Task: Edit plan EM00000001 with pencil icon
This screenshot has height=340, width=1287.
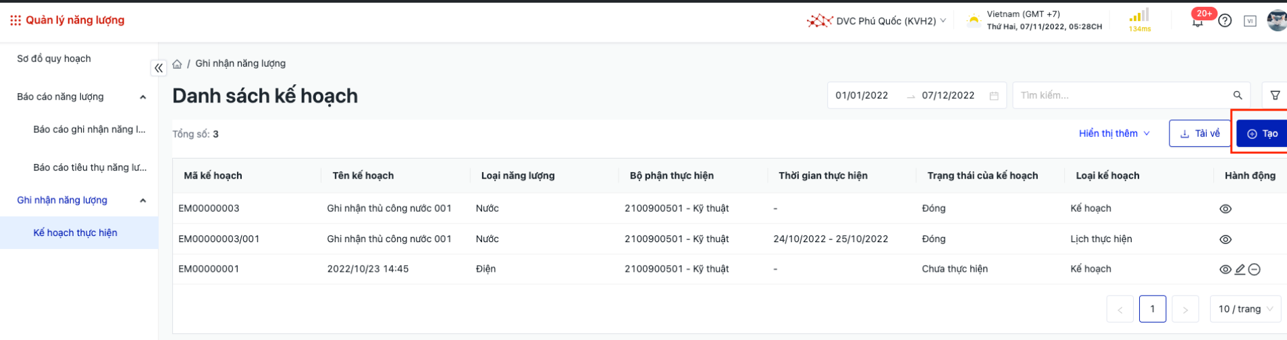Action: click(x=1240, y=270)
